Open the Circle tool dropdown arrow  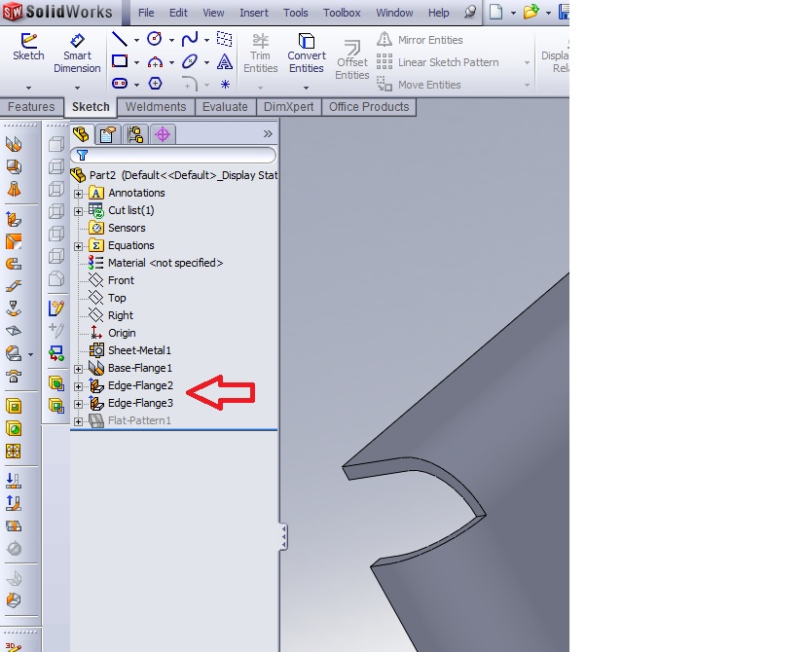pyautogui.click(x=171, y=40)
